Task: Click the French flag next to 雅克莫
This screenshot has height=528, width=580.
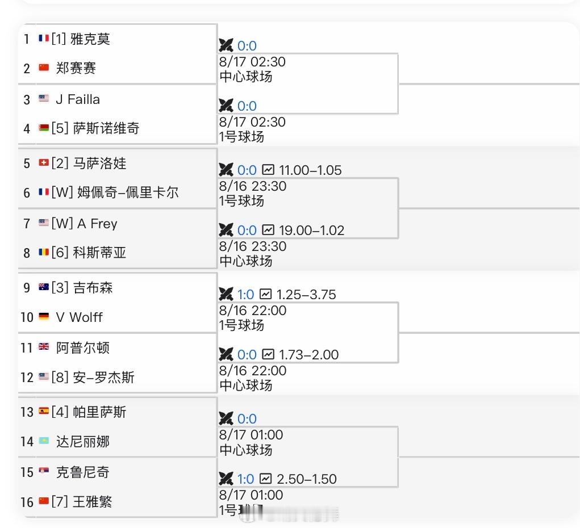Action: 44,38
